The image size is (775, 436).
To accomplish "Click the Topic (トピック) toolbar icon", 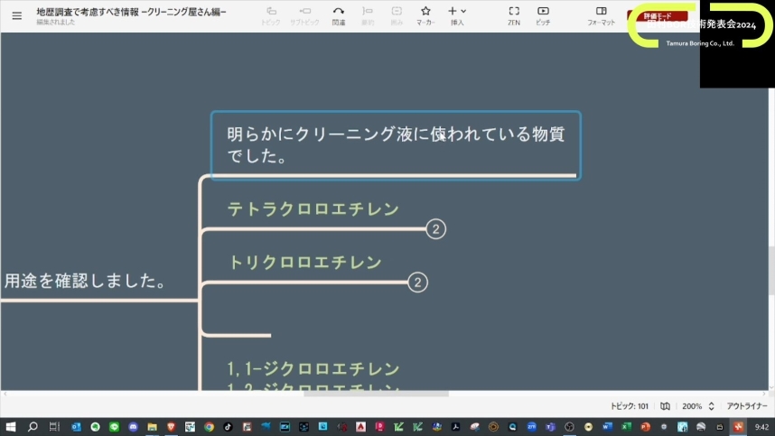I will pyautogui.click(x=270, y=15).
